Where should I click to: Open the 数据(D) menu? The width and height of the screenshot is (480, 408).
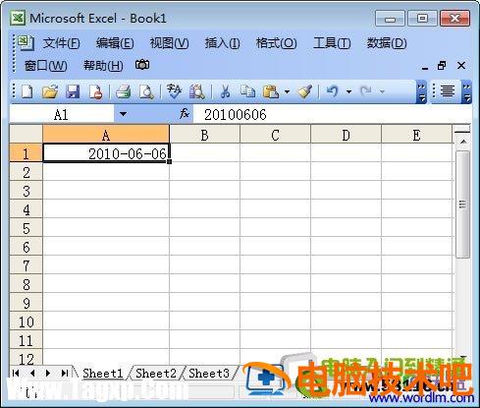click(x=387, y=43)
